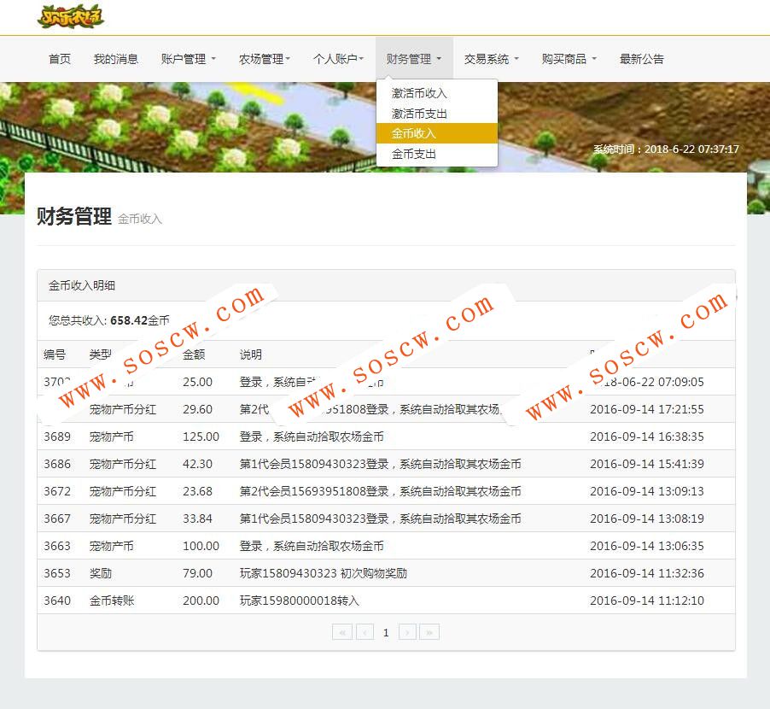The width and height of the screenshot is (770, 709).
Task: Click page number 1 in pagination
Action: [386, 632]
